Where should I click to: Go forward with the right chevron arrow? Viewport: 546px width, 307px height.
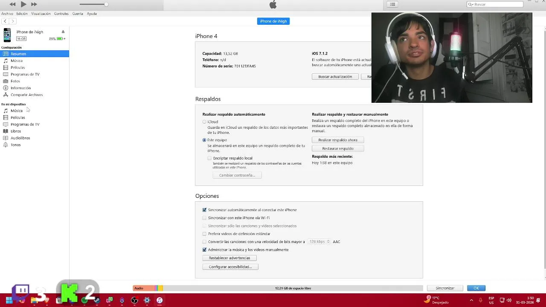(x=13, y=21)
